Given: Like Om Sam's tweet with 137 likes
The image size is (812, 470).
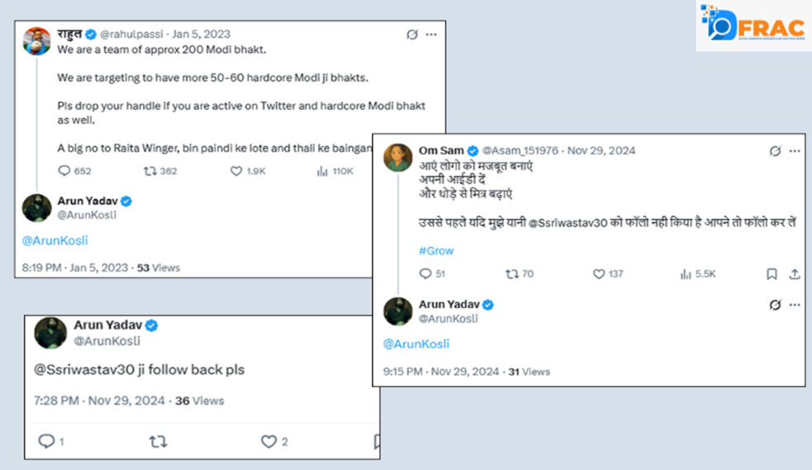Looking at the screenshot, I should click(599, 273).
